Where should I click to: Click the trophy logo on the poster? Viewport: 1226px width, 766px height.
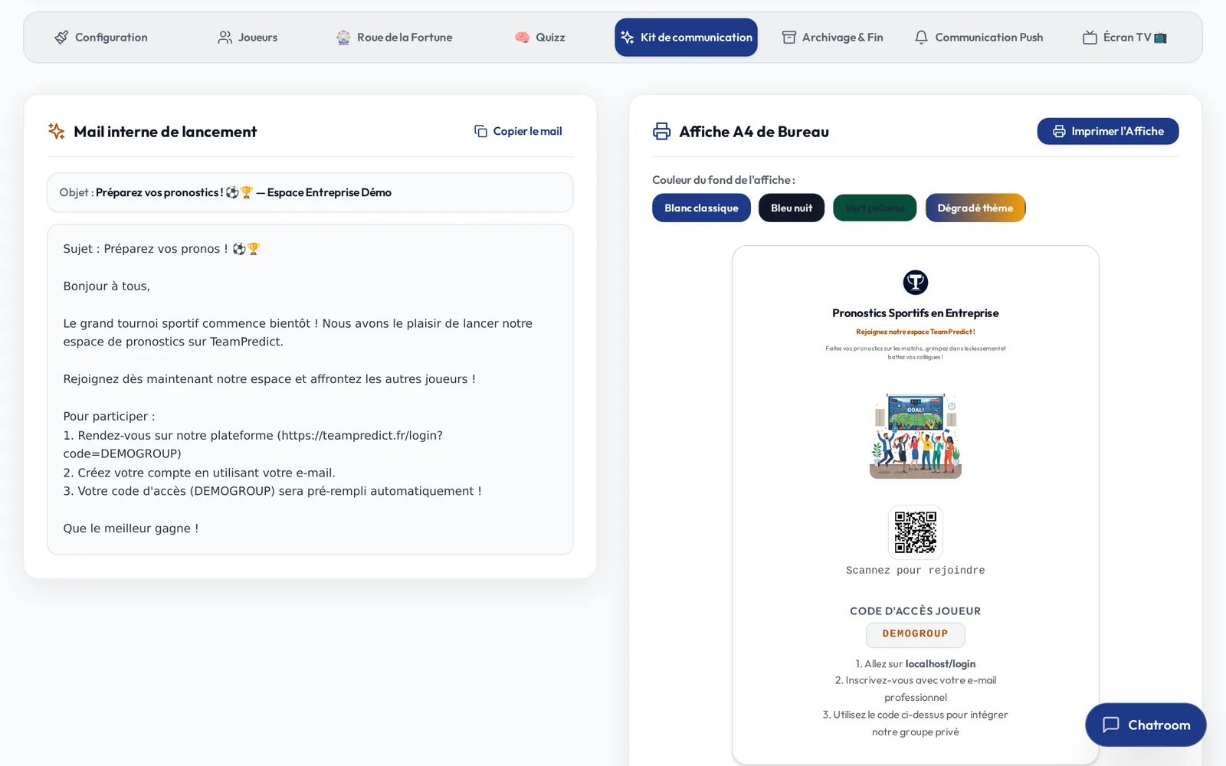coord(916,283)
